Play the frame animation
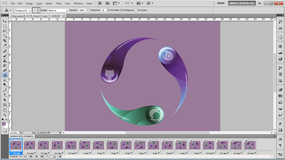The width and height of the screenshot is (285, 160). tap(37, 157)
